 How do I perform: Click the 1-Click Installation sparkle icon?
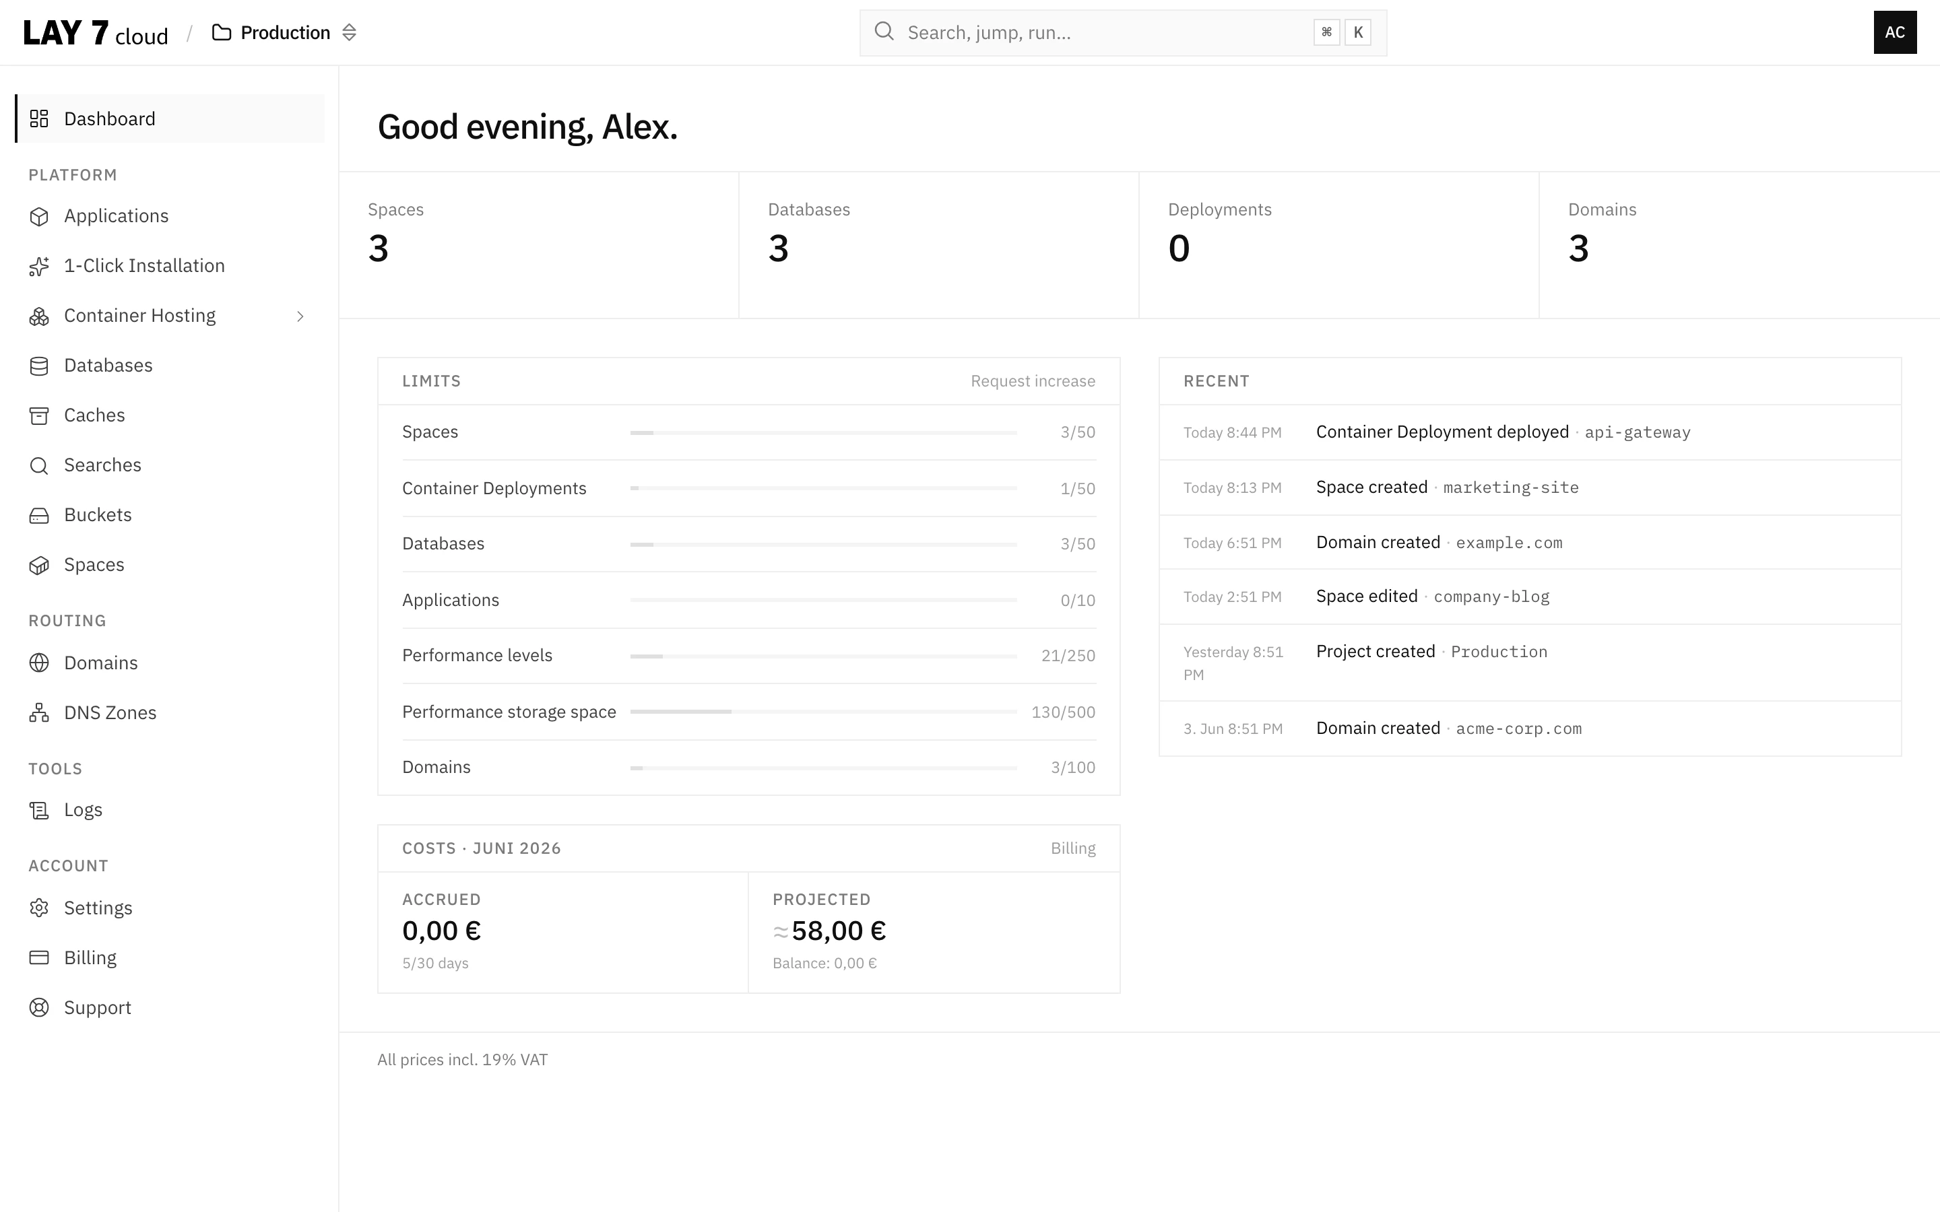[x=38, y=266]
